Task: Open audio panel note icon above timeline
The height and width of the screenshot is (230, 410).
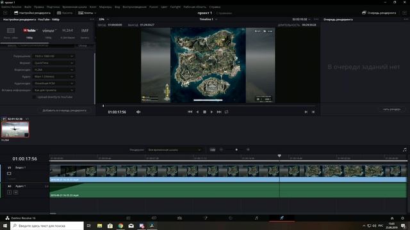Action: (404, 149)
